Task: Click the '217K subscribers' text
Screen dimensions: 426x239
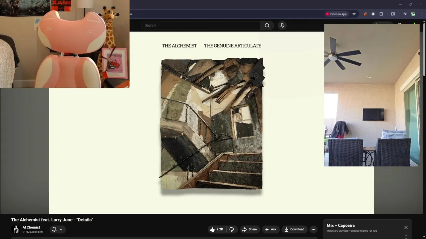Action: tap(33, 232)
